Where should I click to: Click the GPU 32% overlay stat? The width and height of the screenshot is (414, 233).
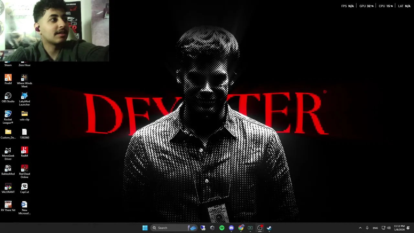[x=366, y=6]
